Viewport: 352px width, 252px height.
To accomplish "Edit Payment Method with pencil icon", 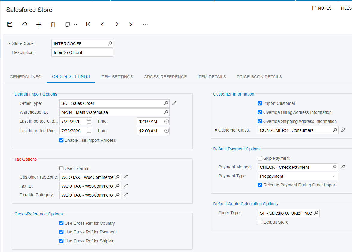I will [343, 167].
